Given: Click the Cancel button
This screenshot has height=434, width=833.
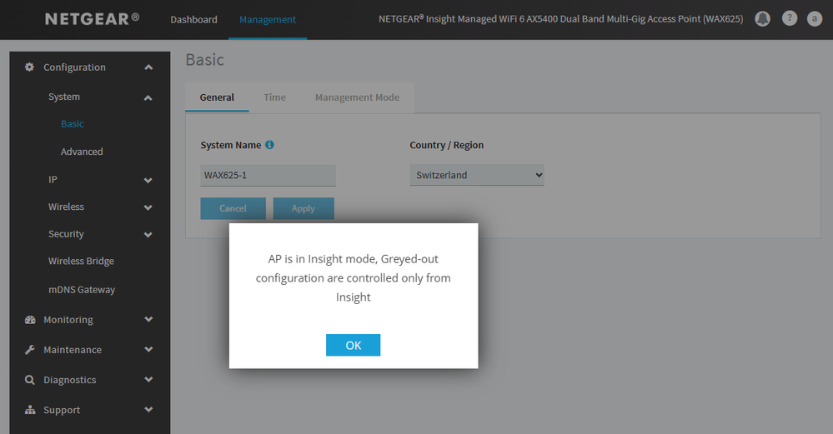Looking at the screenshot, I should coord(233,208).
